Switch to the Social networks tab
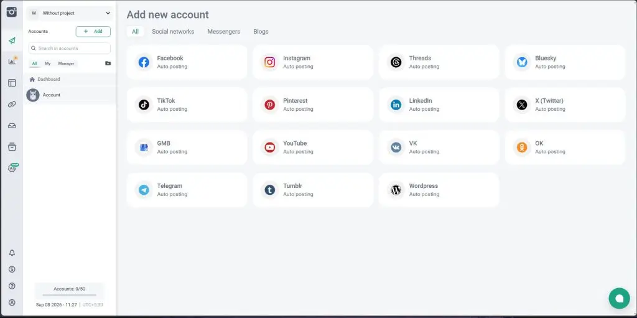The image size is (637, 318). (x=173, y=31)
